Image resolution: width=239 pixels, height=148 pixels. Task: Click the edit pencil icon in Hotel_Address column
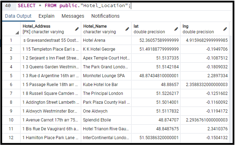77,29
